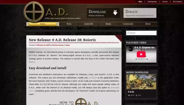Click the tagline A free, open-source game of ancient warfare

[62, 18]
